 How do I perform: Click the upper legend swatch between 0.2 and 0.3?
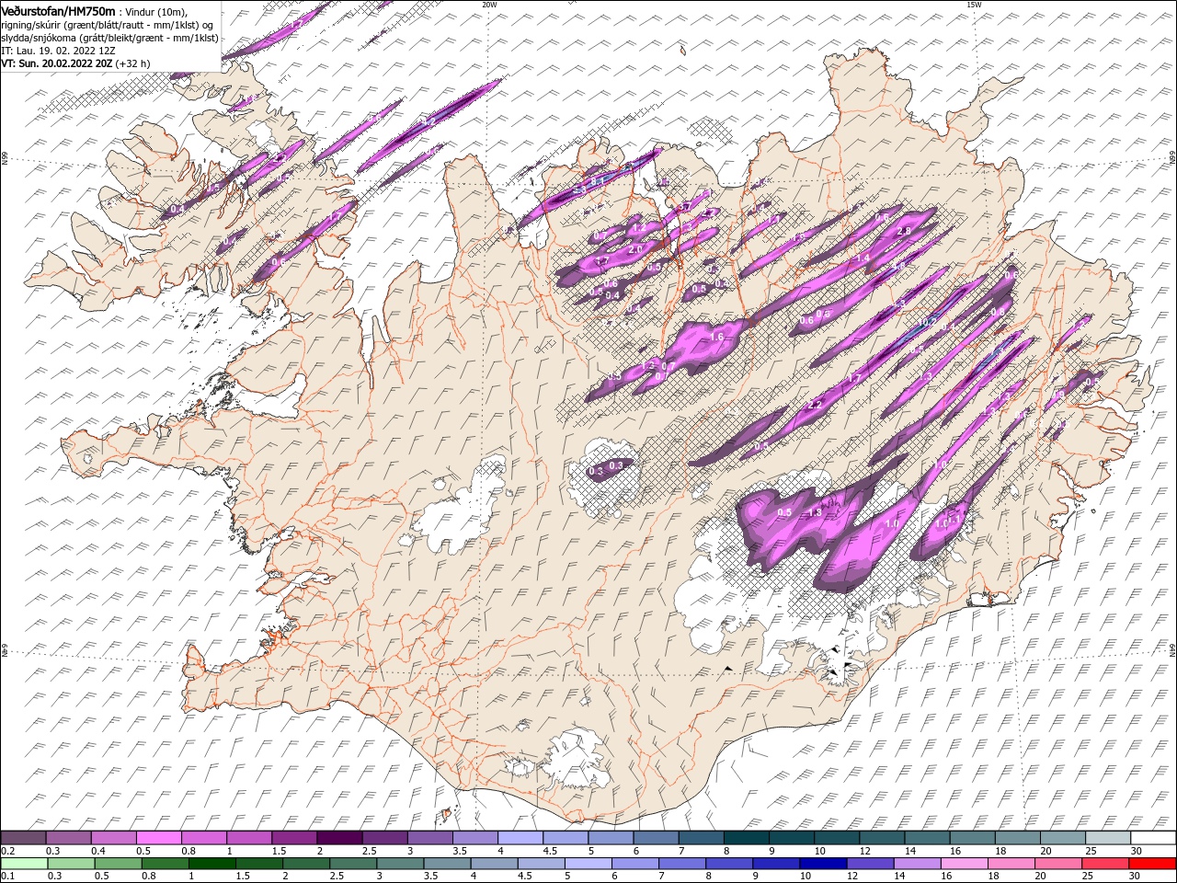(23, 838)
